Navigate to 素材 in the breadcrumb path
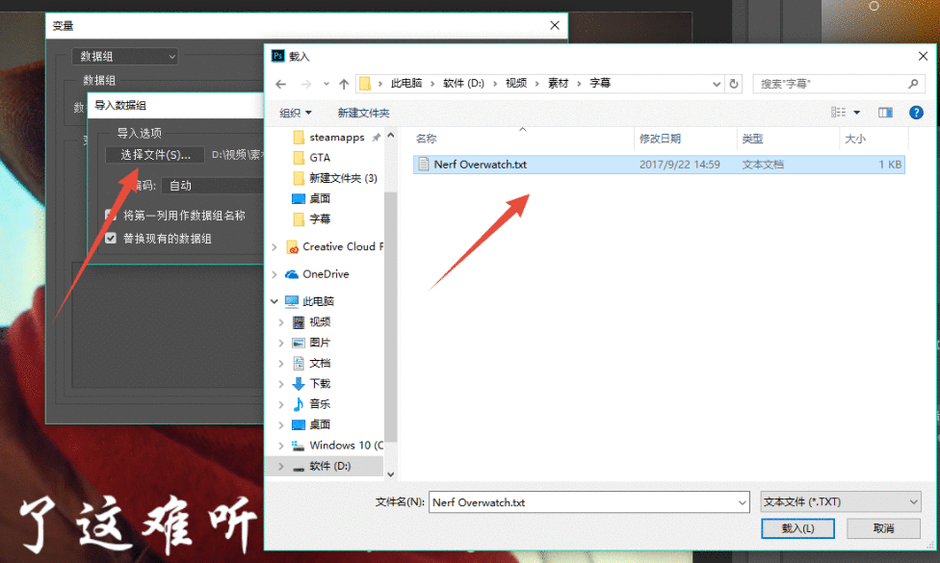Screen dimensions: 940x563 559,84
